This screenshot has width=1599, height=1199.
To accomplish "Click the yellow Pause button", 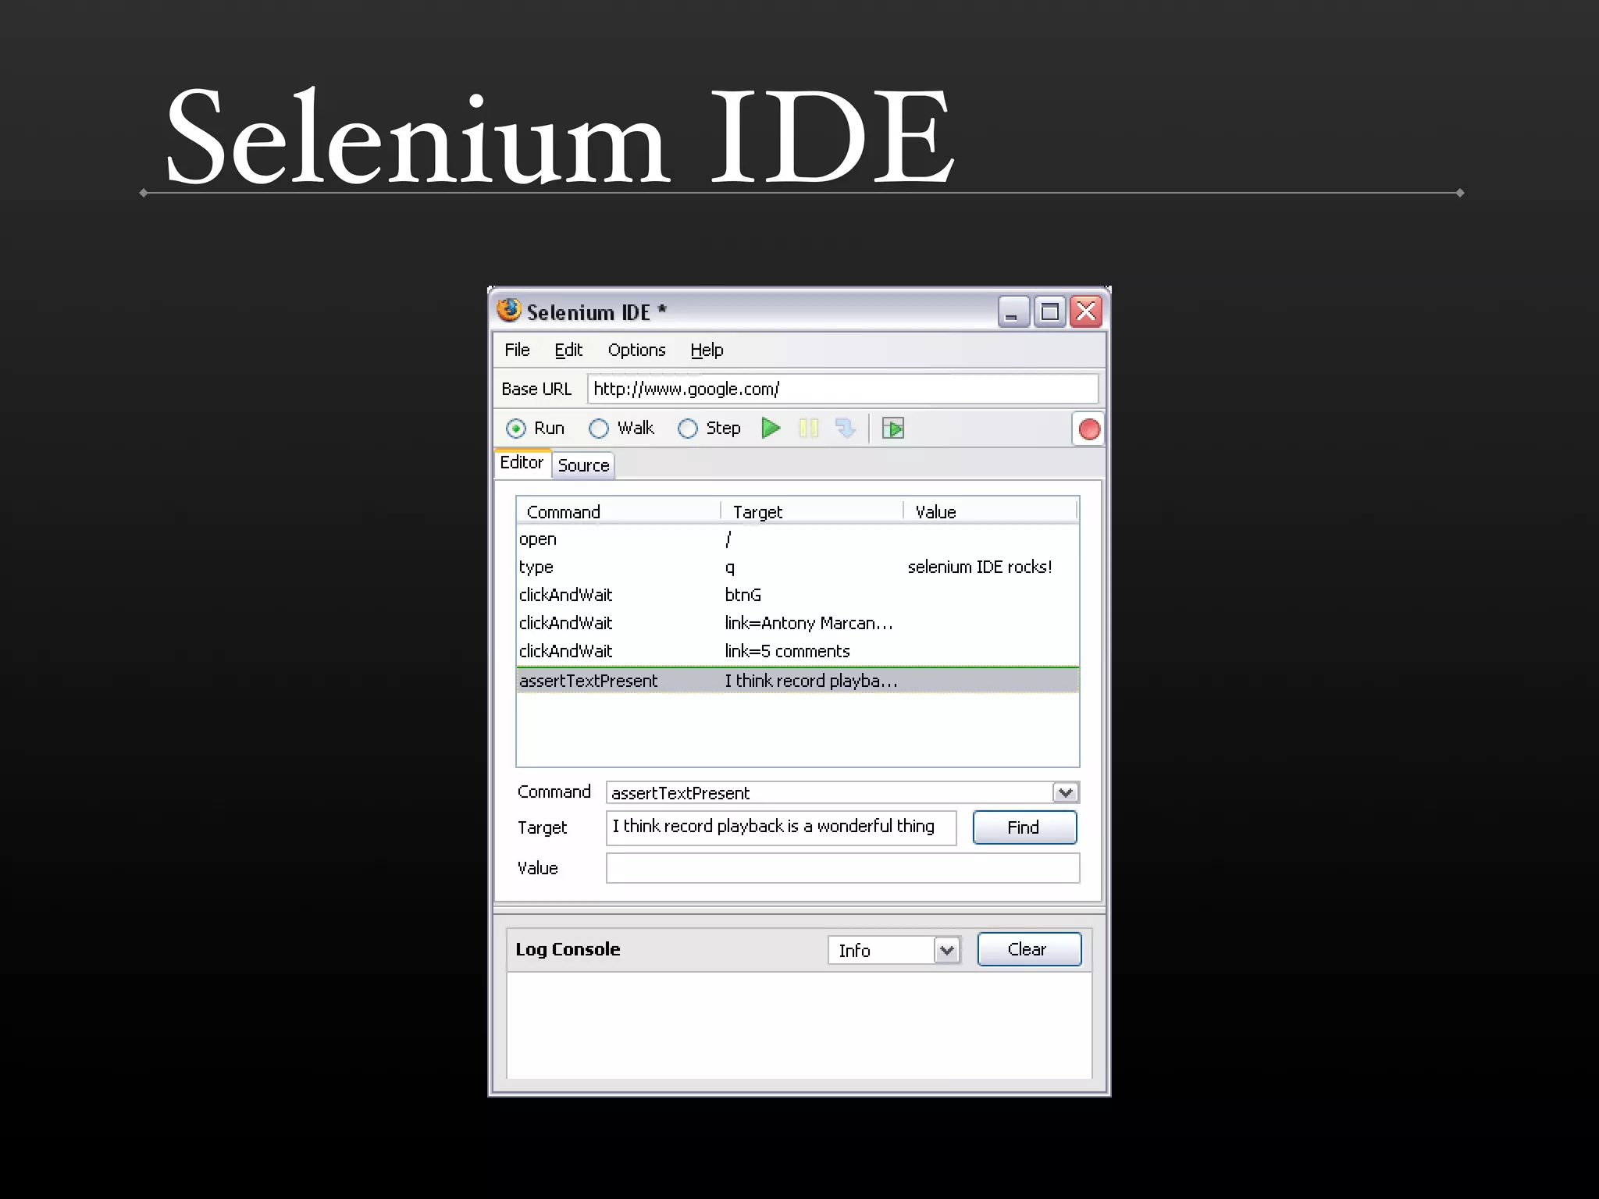I will (809, 428).
